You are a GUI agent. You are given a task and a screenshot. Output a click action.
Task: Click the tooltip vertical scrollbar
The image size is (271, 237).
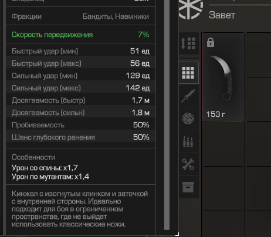tap(167, 114)
